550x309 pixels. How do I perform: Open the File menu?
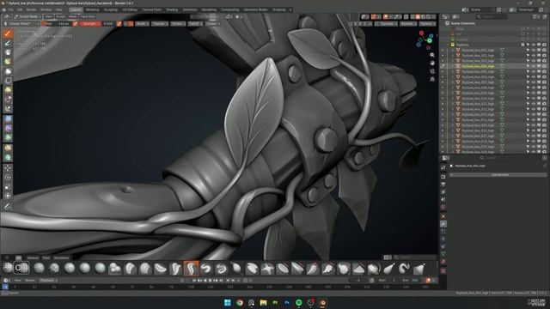[x=11, y=9]
